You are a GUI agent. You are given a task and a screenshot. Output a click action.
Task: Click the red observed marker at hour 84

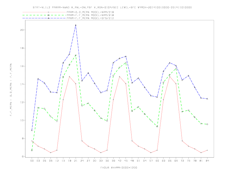(x=207, y=150)
